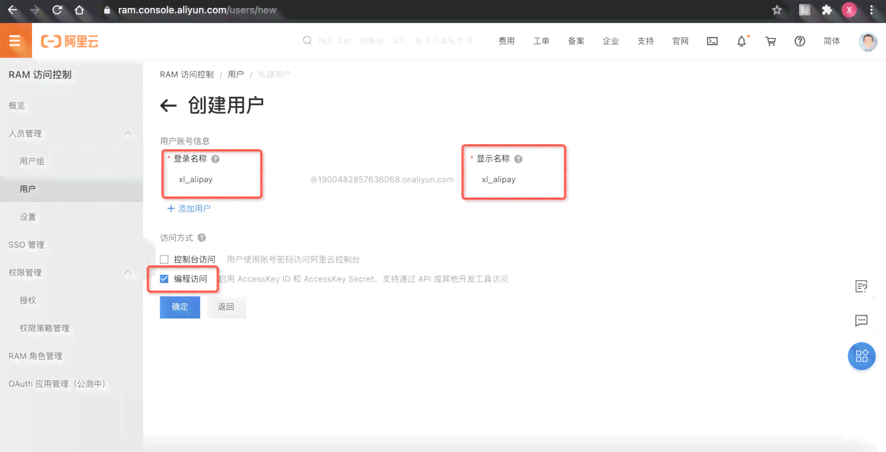Viewport: 886px width, 452px height.
Task: Open the shopping cart
Action: pos(771,41)
